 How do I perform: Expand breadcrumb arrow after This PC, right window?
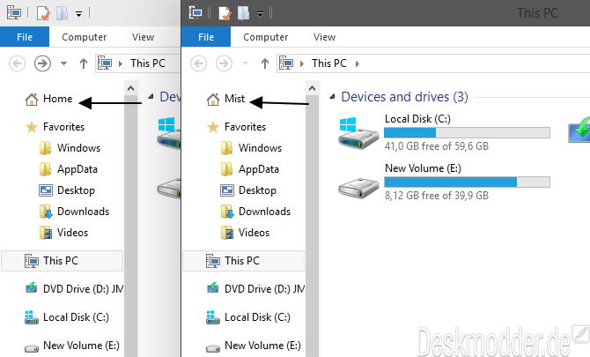(x=358, y=64)
